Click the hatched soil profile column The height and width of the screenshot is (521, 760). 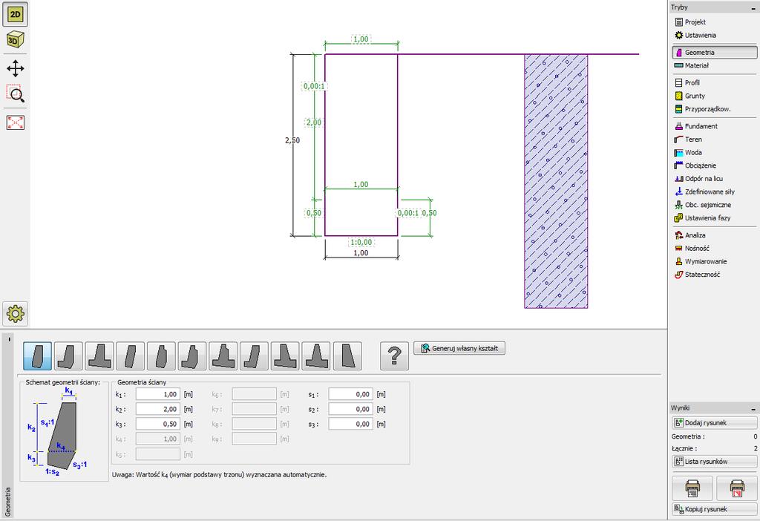pos(556,181)
